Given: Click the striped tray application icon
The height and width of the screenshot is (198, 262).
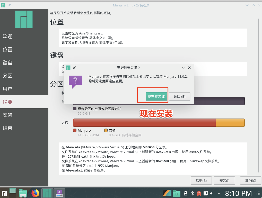Looking at the screenshot, I should 167,193.
